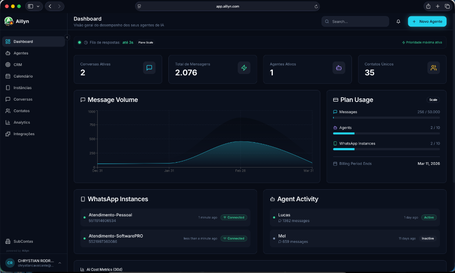Open Atendimento-Pessoal instance row
This screenshot has width=455, height=273.
click(x=165, y=218)
